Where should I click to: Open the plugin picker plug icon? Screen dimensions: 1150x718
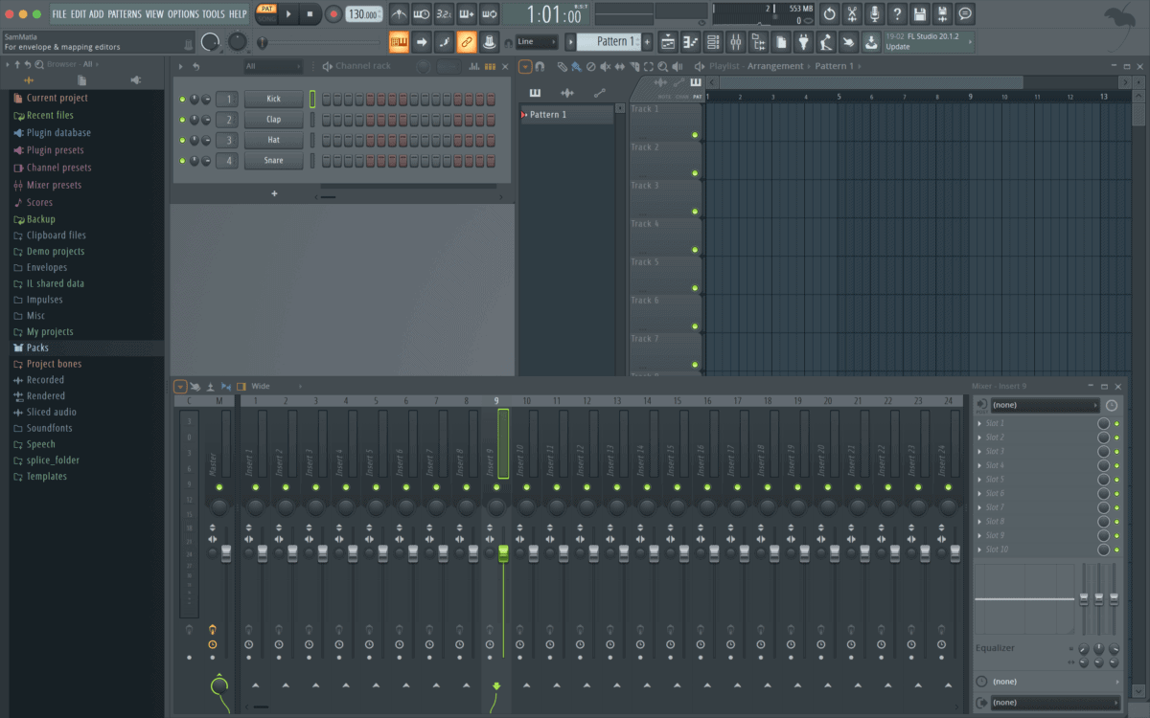803,42
